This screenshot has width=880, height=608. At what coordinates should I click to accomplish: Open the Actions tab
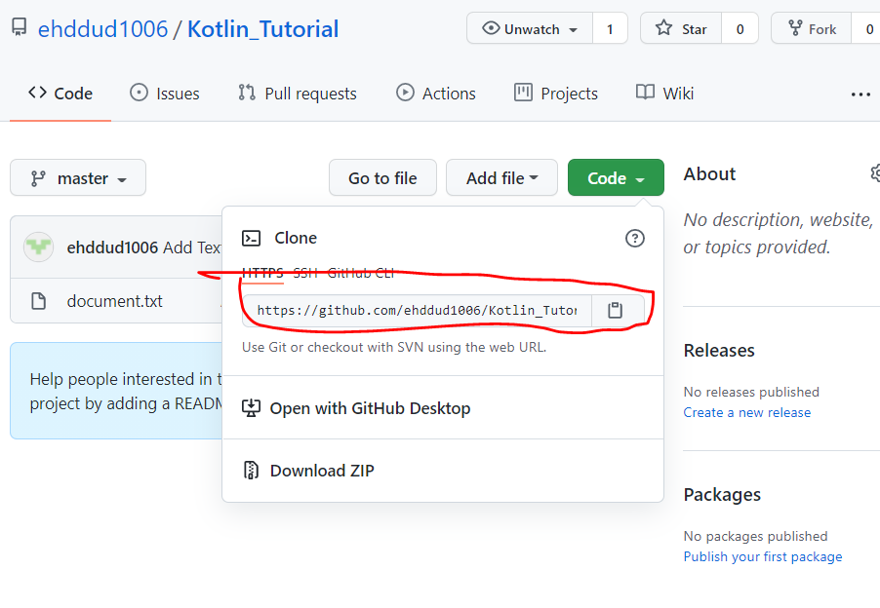click(436, 93)
